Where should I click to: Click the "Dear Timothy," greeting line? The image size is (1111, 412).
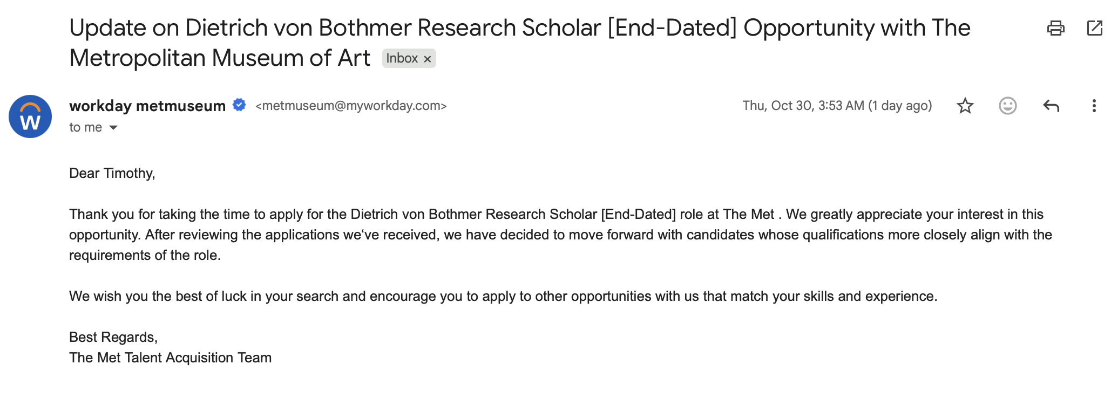(x=112, y=173)
